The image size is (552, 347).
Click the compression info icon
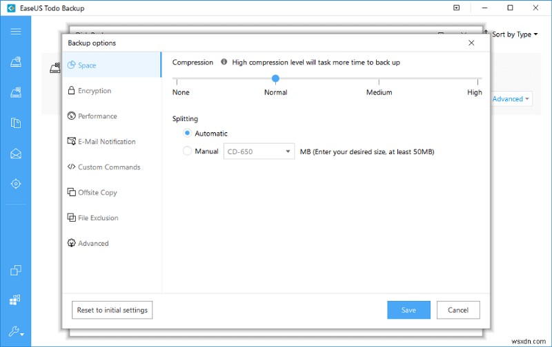pos(224,62)
